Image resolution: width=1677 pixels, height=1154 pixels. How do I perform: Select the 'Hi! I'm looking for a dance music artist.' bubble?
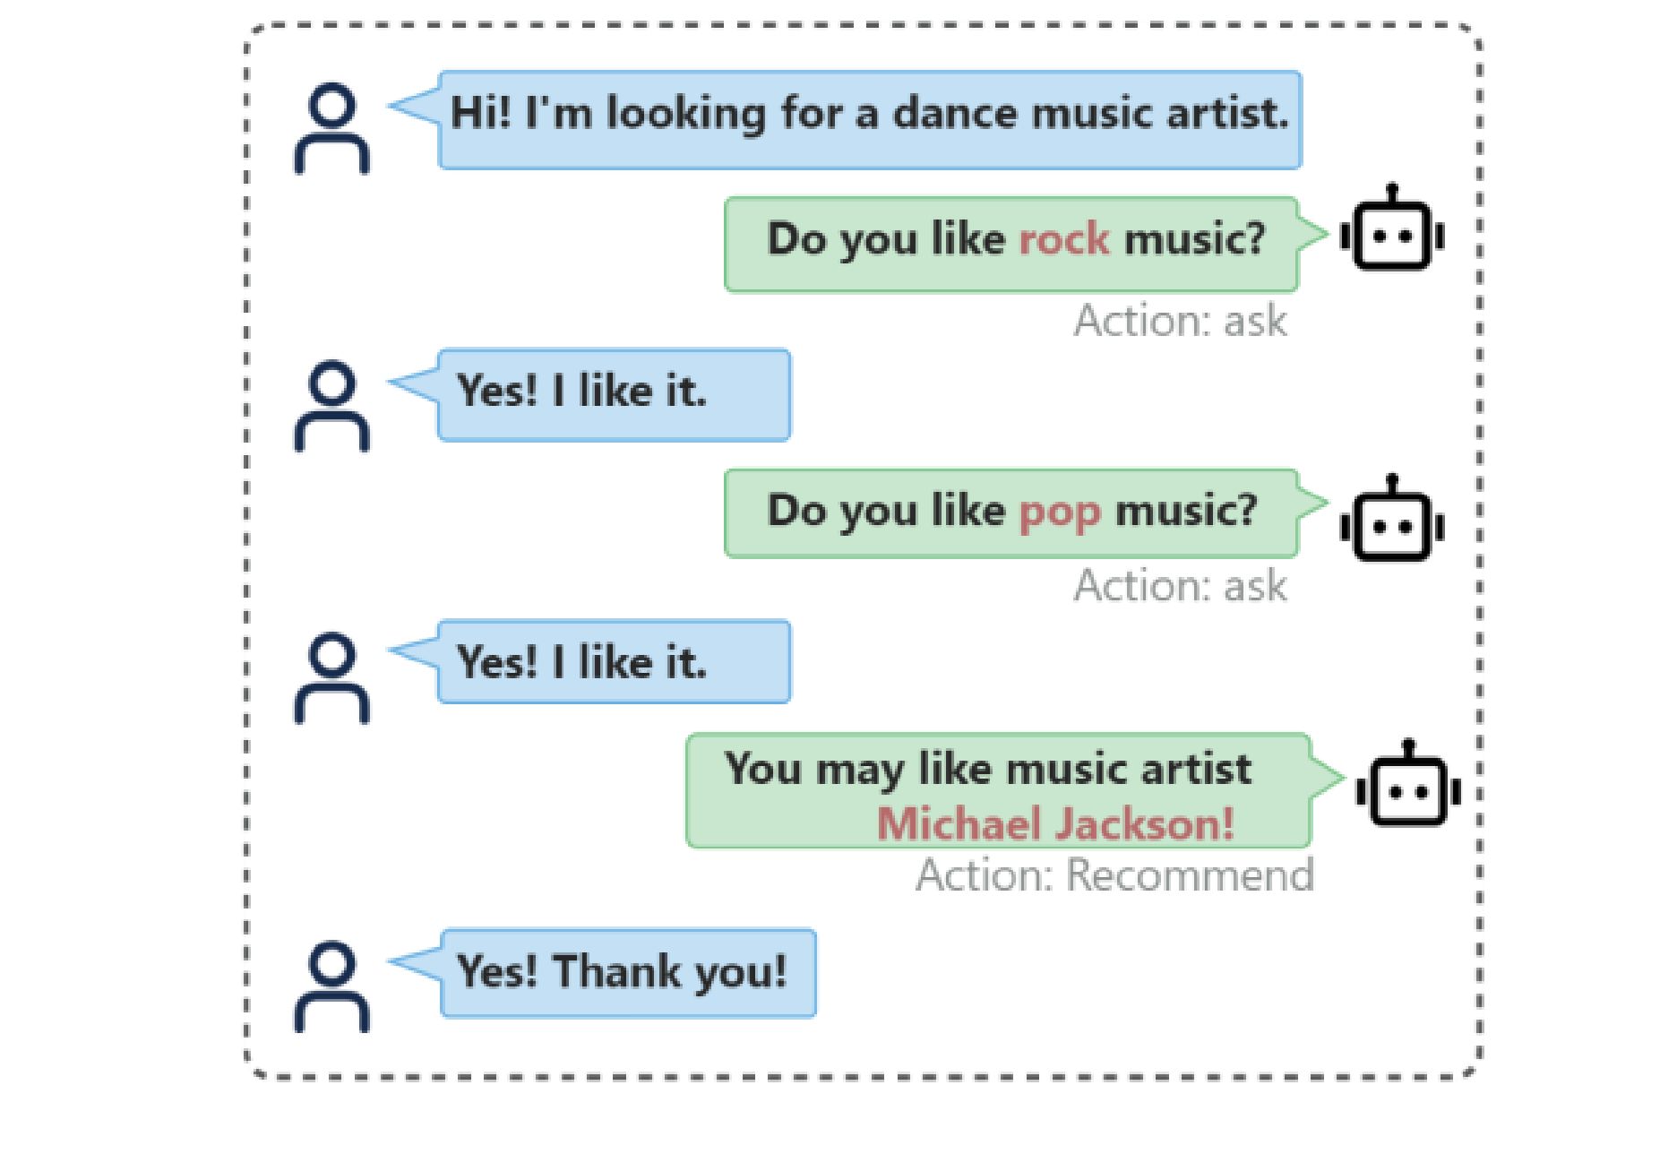(869, 120)
